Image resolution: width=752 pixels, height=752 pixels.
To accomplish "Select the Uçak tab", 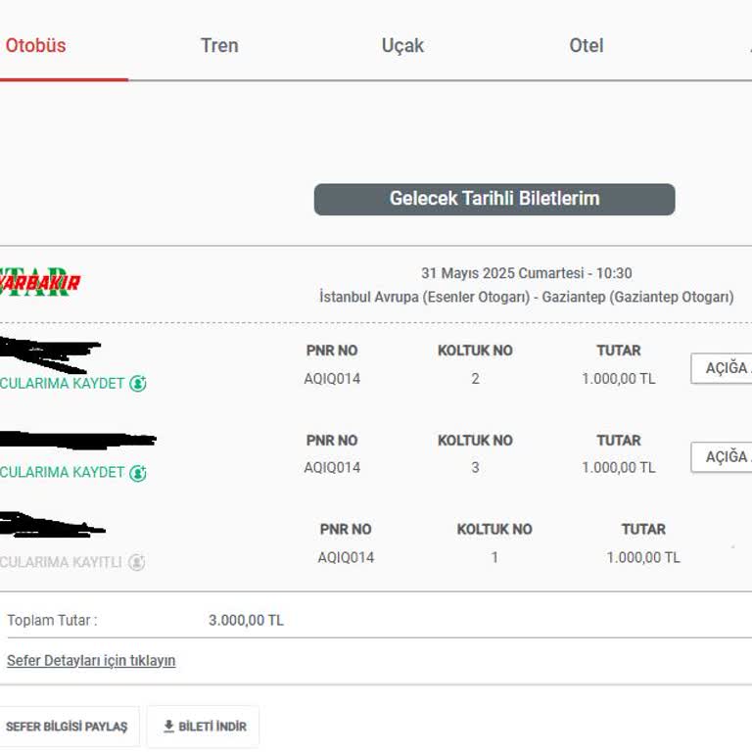I will click(402, 46).
